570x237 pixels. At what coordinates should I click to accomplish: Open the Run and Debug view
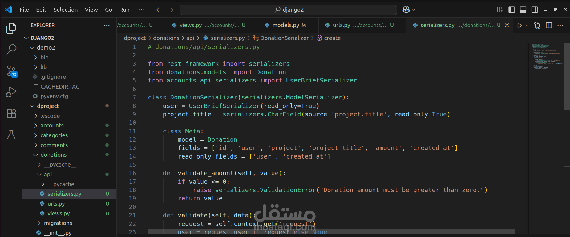(11, 92)
